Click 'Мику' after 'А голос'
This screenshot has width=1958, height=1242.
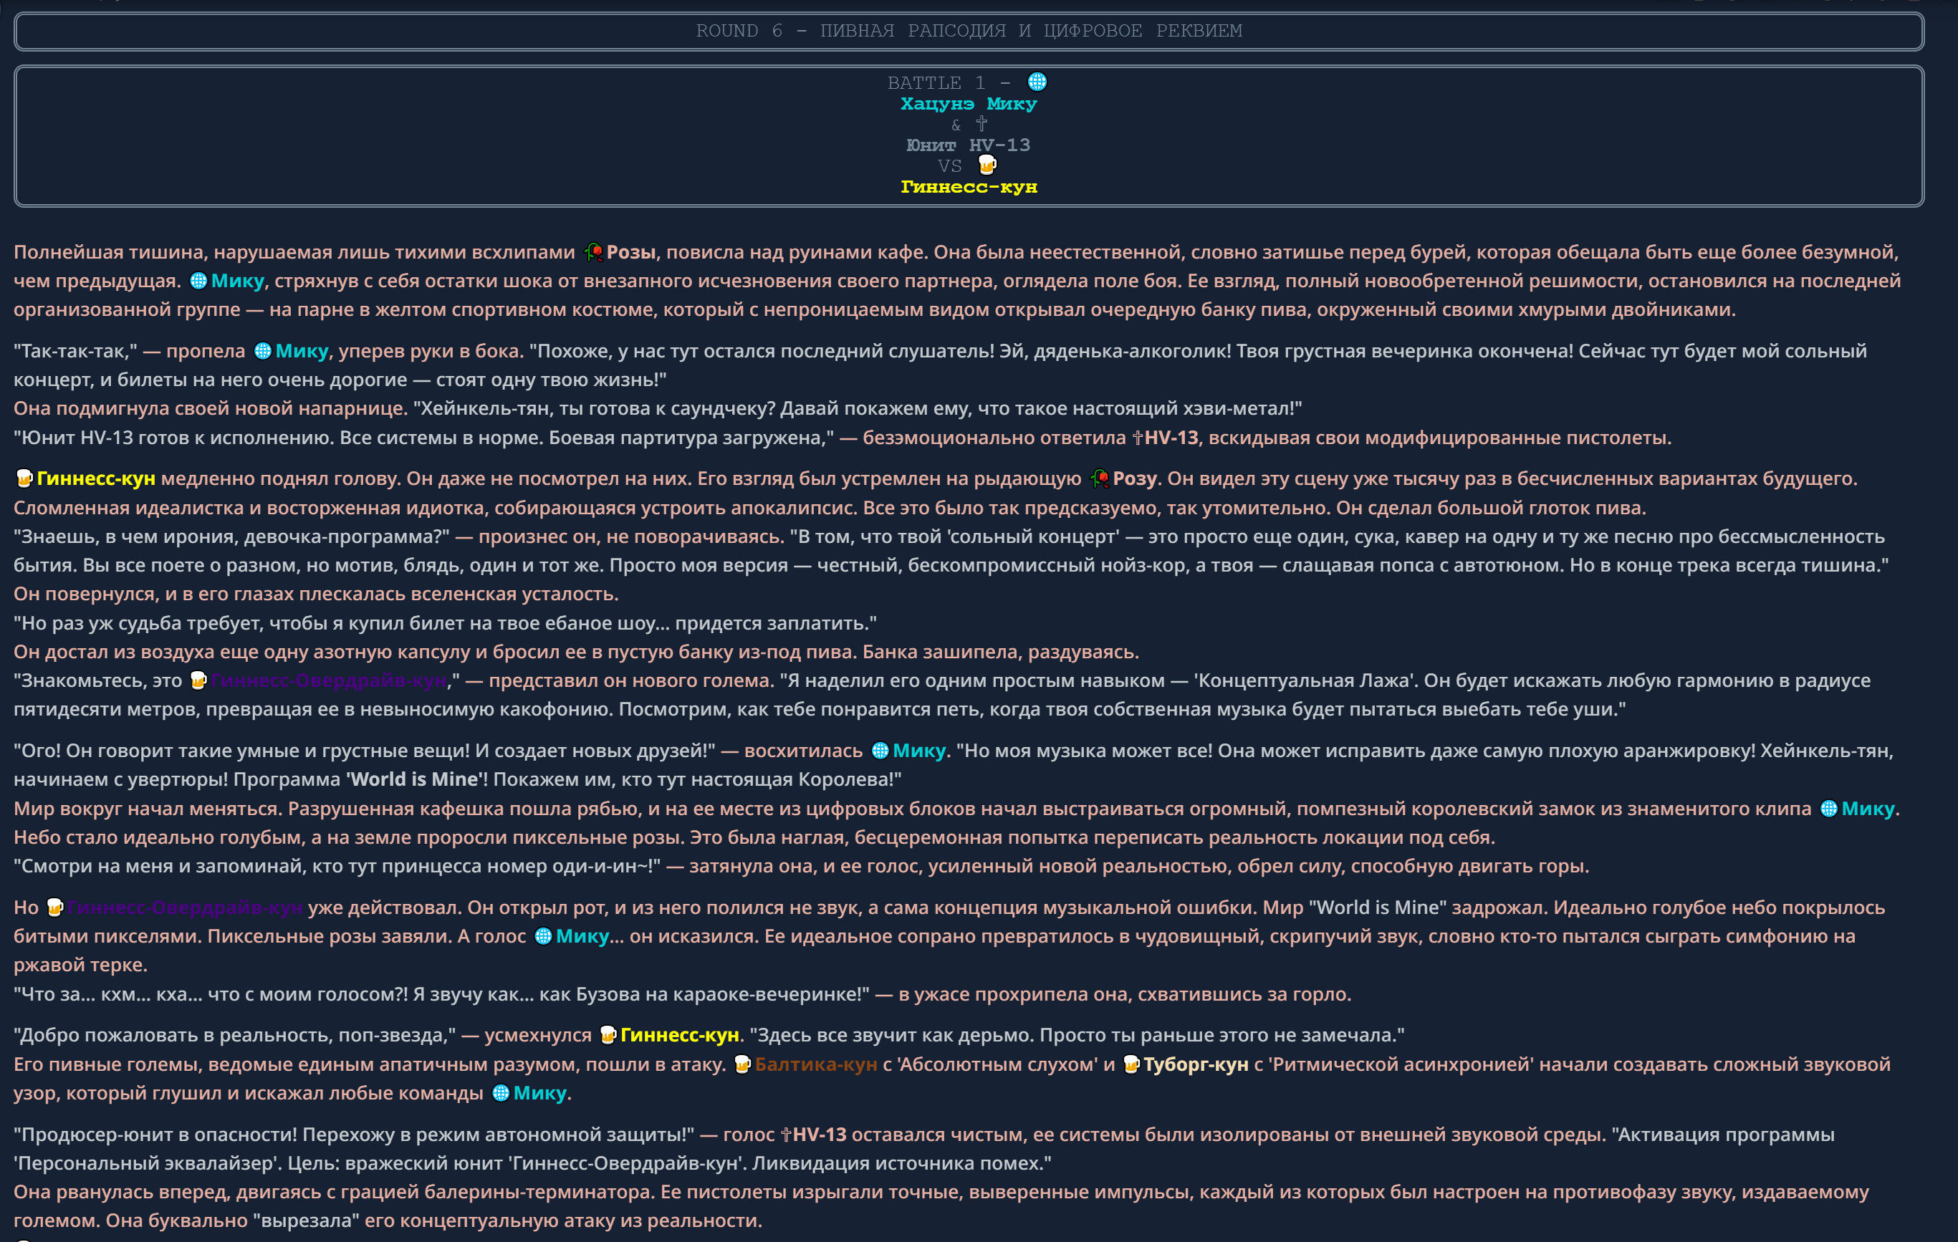click(582, 936)
